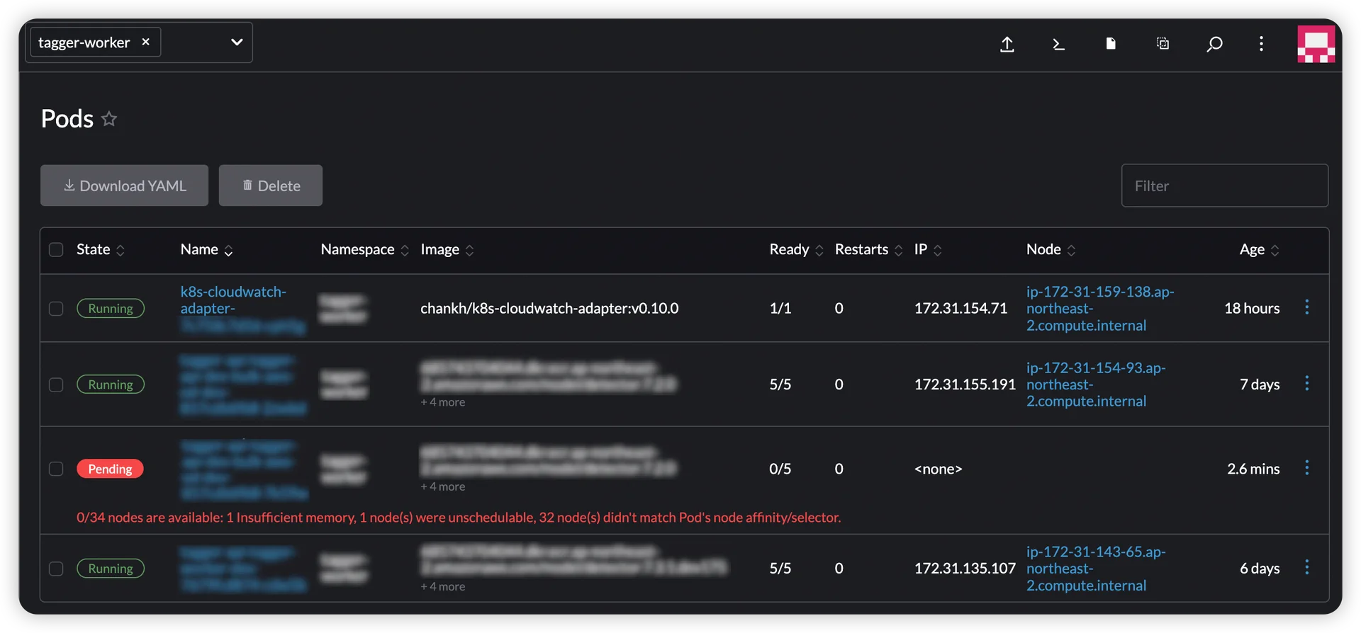The height and width of the screenshot is (633, 1361).
Task: Toggle the select-all checkbox in table header
Action: click(x=56, y=250)
